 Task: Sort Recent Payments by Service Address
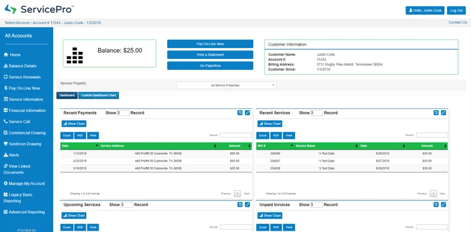point(158,146)
